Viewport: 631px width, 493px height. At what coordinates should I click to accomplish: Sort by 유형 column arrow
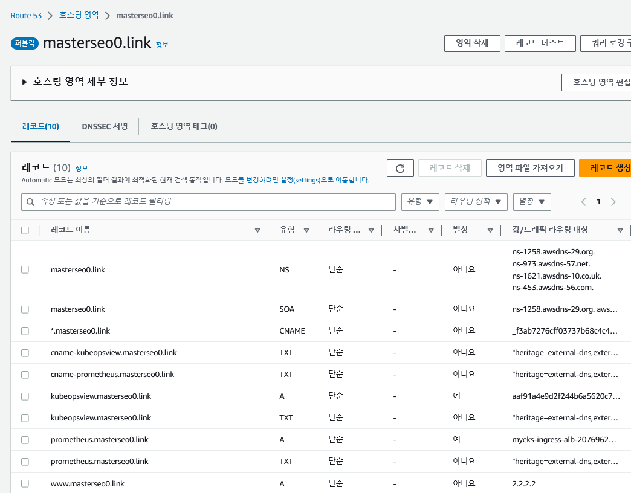tap(306, 230)
